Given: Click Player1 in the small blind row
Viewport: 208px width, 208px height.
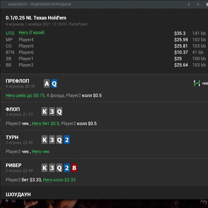Looking at the screenshot, I should tap(26, 59).
